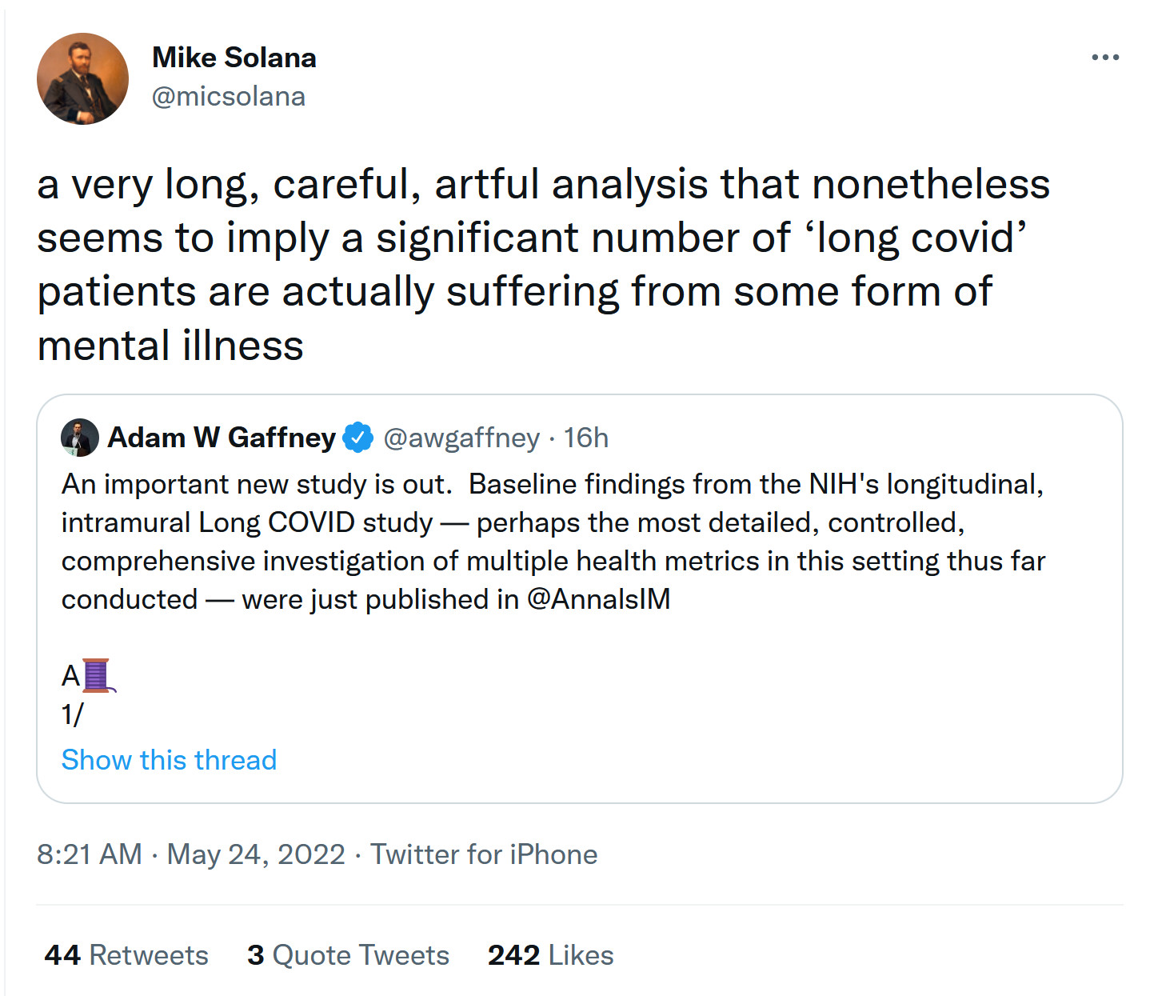This screenshot has width=1150, height=996.
Task: View the 3 Quote Tweets list
Action: pos(348,955)
